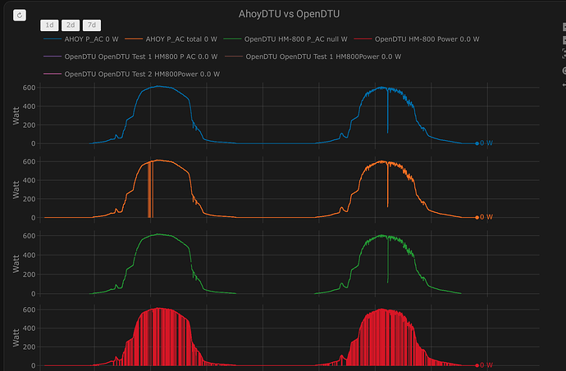The image size is (566, 371).
Task: Click the refresh icon button
Action: (20, 15)
